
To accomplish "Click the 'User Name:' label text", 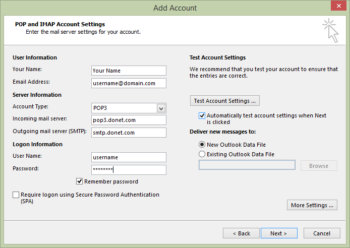I will pyautogui.click(x=27, y=156).
